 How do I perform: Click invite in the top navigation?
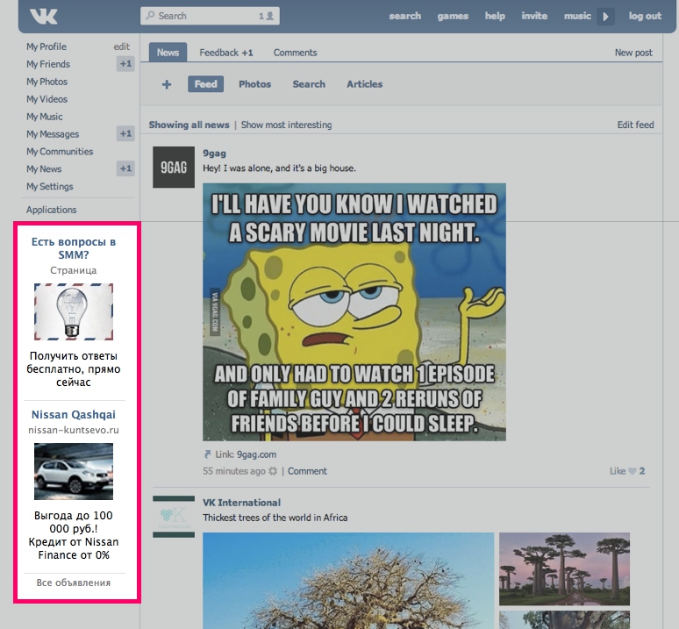click(534, 16)
